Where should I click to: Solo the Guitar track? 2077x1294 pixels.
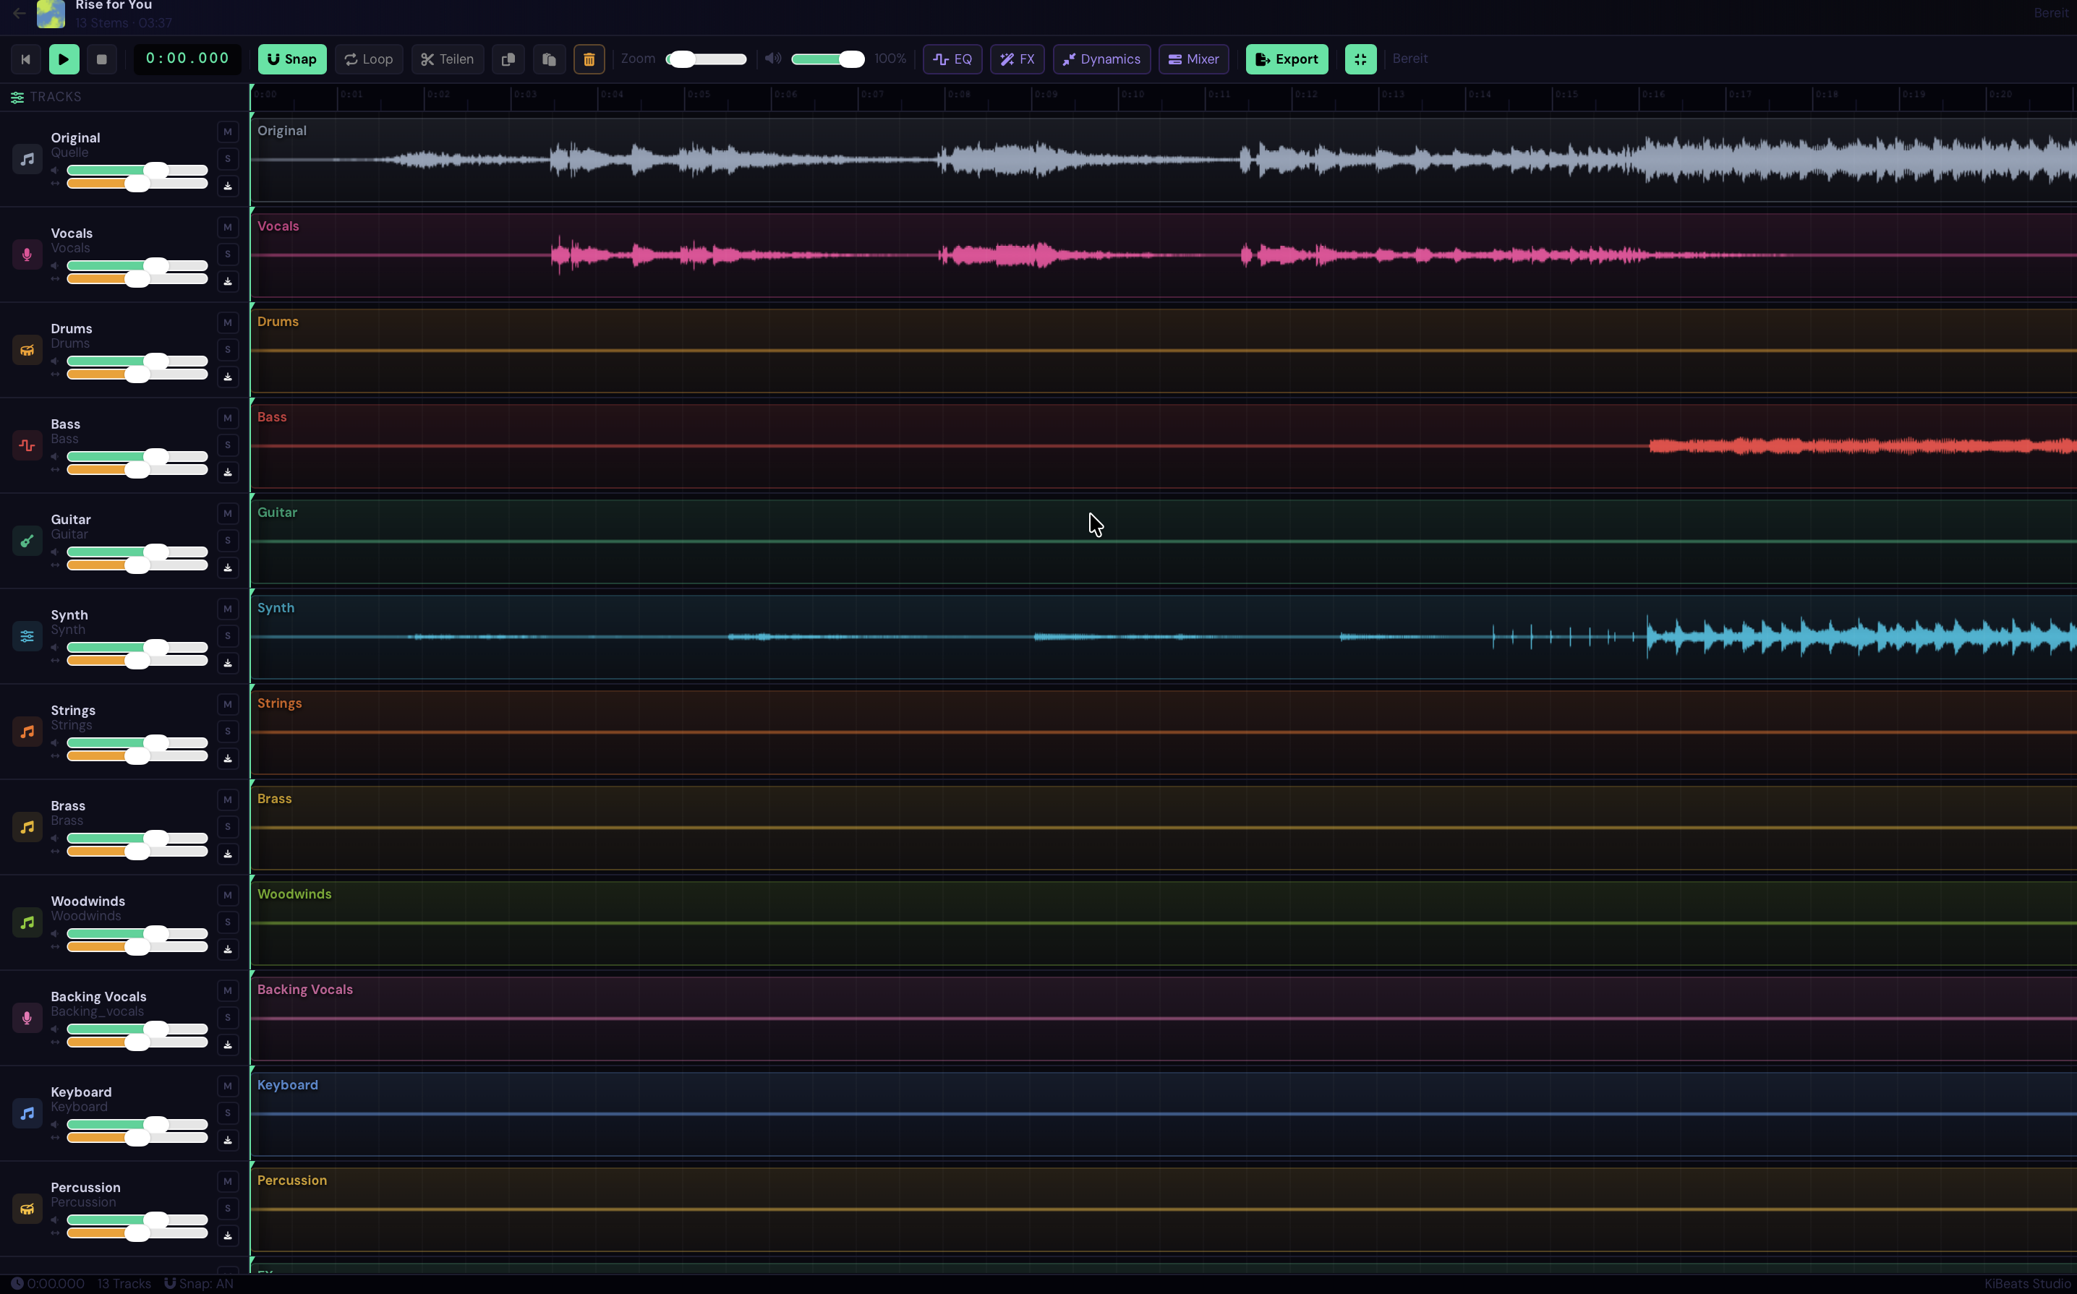point(228,540)
